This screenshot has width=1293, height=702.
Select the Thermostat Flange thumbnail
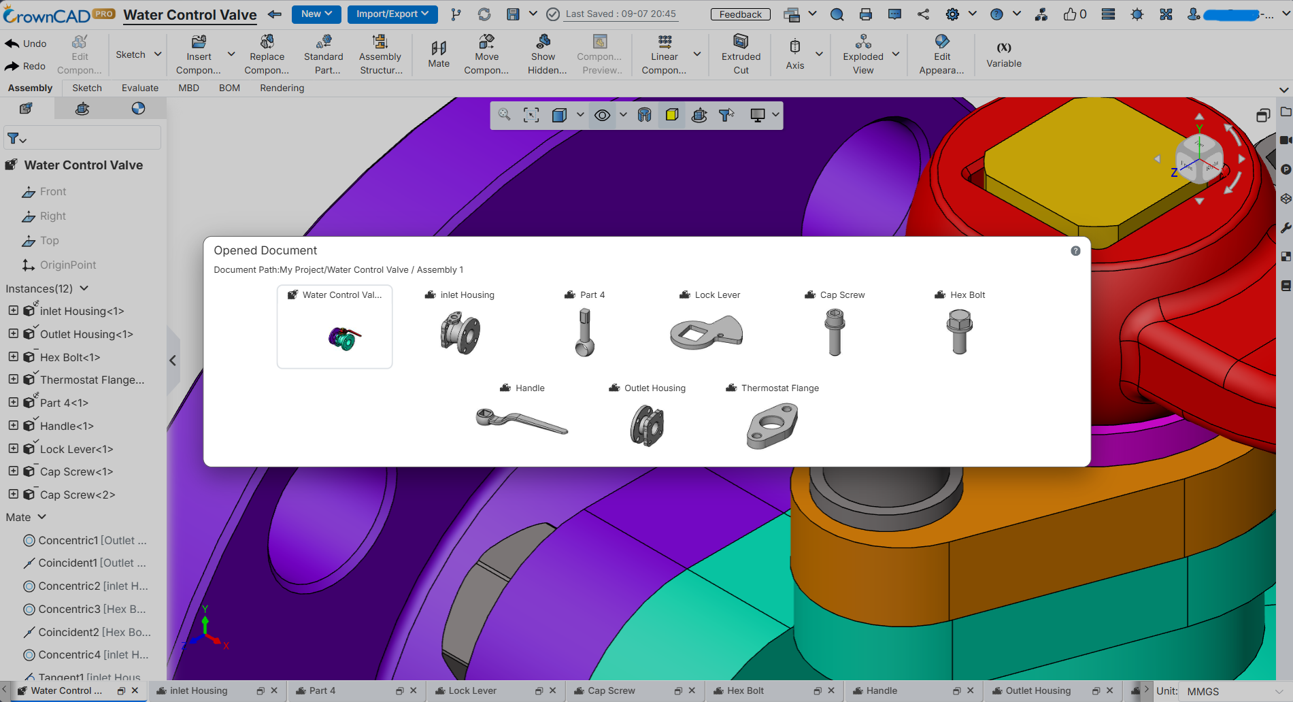pos(772,426)
